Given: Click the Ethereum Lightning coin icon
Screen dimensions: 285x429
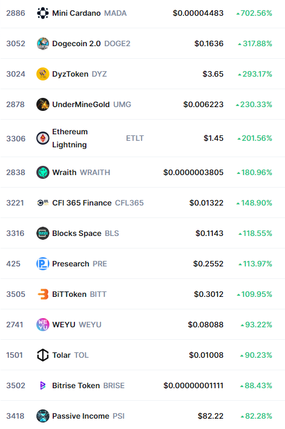Looking at the screenshot, I should pos(43,138).
